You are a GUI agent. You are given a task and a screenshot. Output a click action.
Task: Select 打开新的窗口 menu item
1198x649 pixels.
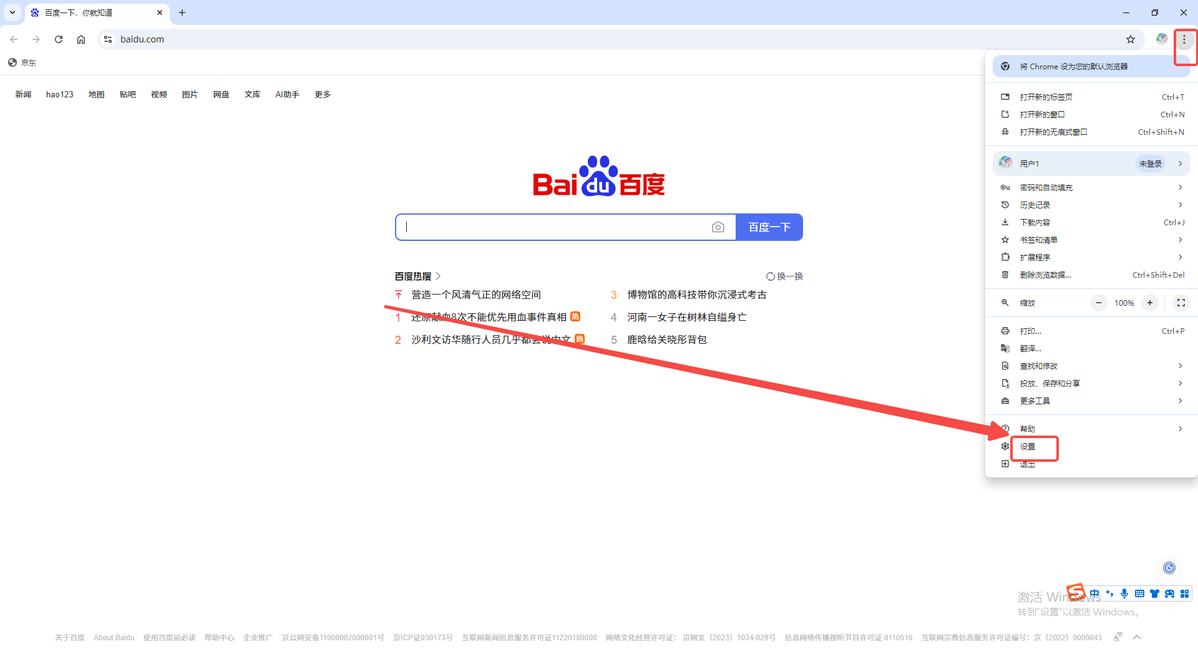point(1091,114)
